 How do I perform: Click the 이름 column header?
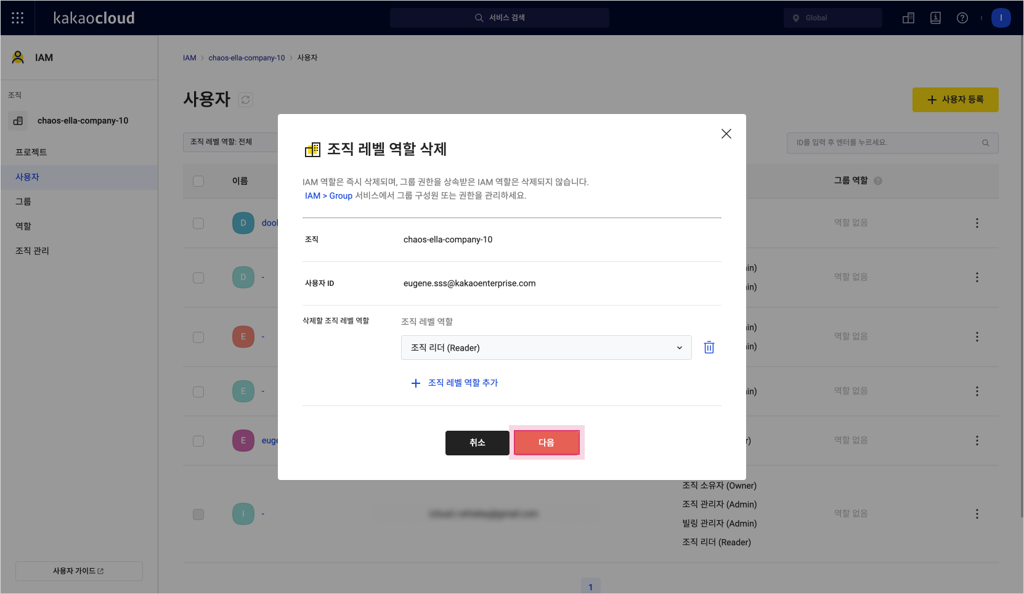[240, 181]
